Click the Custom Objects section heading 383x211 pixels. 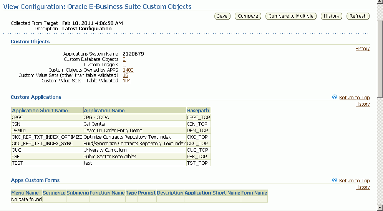coord(30,41)
